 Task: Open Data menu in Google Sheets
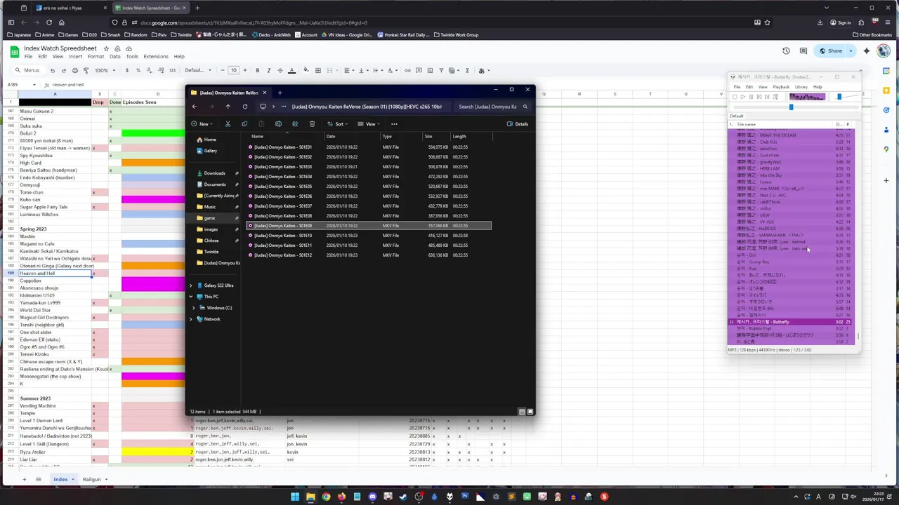114,57
